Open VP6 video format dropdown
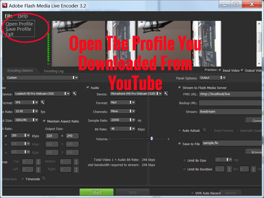Image resolution: width=264 pixels, height=198 pixels. [x=26, y=103]
